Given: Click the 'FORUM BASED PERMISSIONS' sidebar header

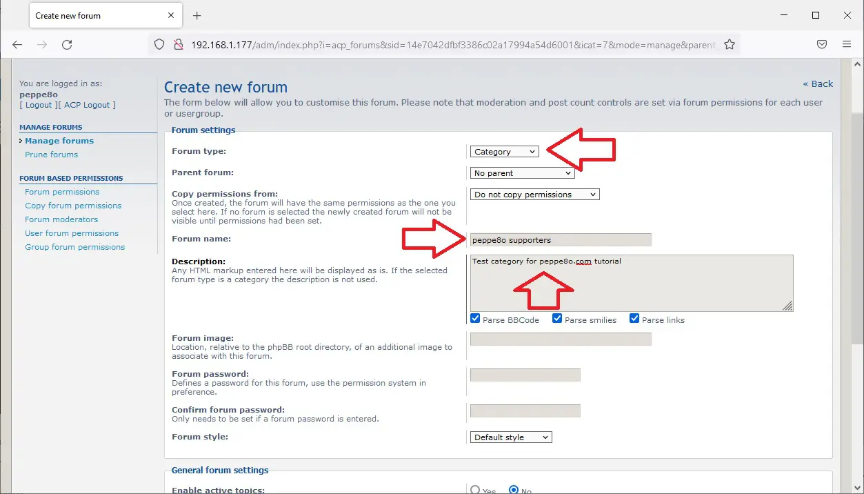Looking at the screenshot, I should pos(71,178).
